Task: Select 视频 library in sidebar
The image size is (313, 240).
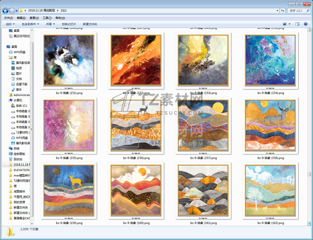Action: [16, 68]
